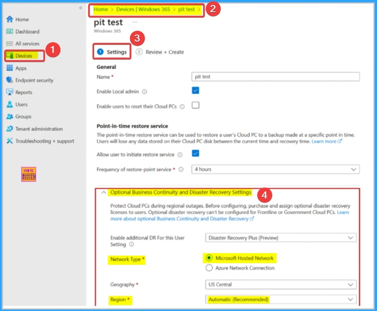This screenshot has width=377, height=311.
Task: Open Devices in the left navigation
Action: [x=24, y=56]
